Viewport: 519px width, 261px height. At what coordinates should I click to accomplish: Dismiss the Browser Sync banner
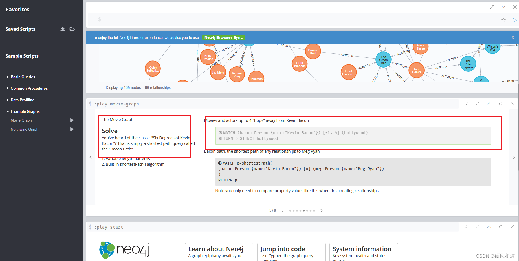click(513, 37)
